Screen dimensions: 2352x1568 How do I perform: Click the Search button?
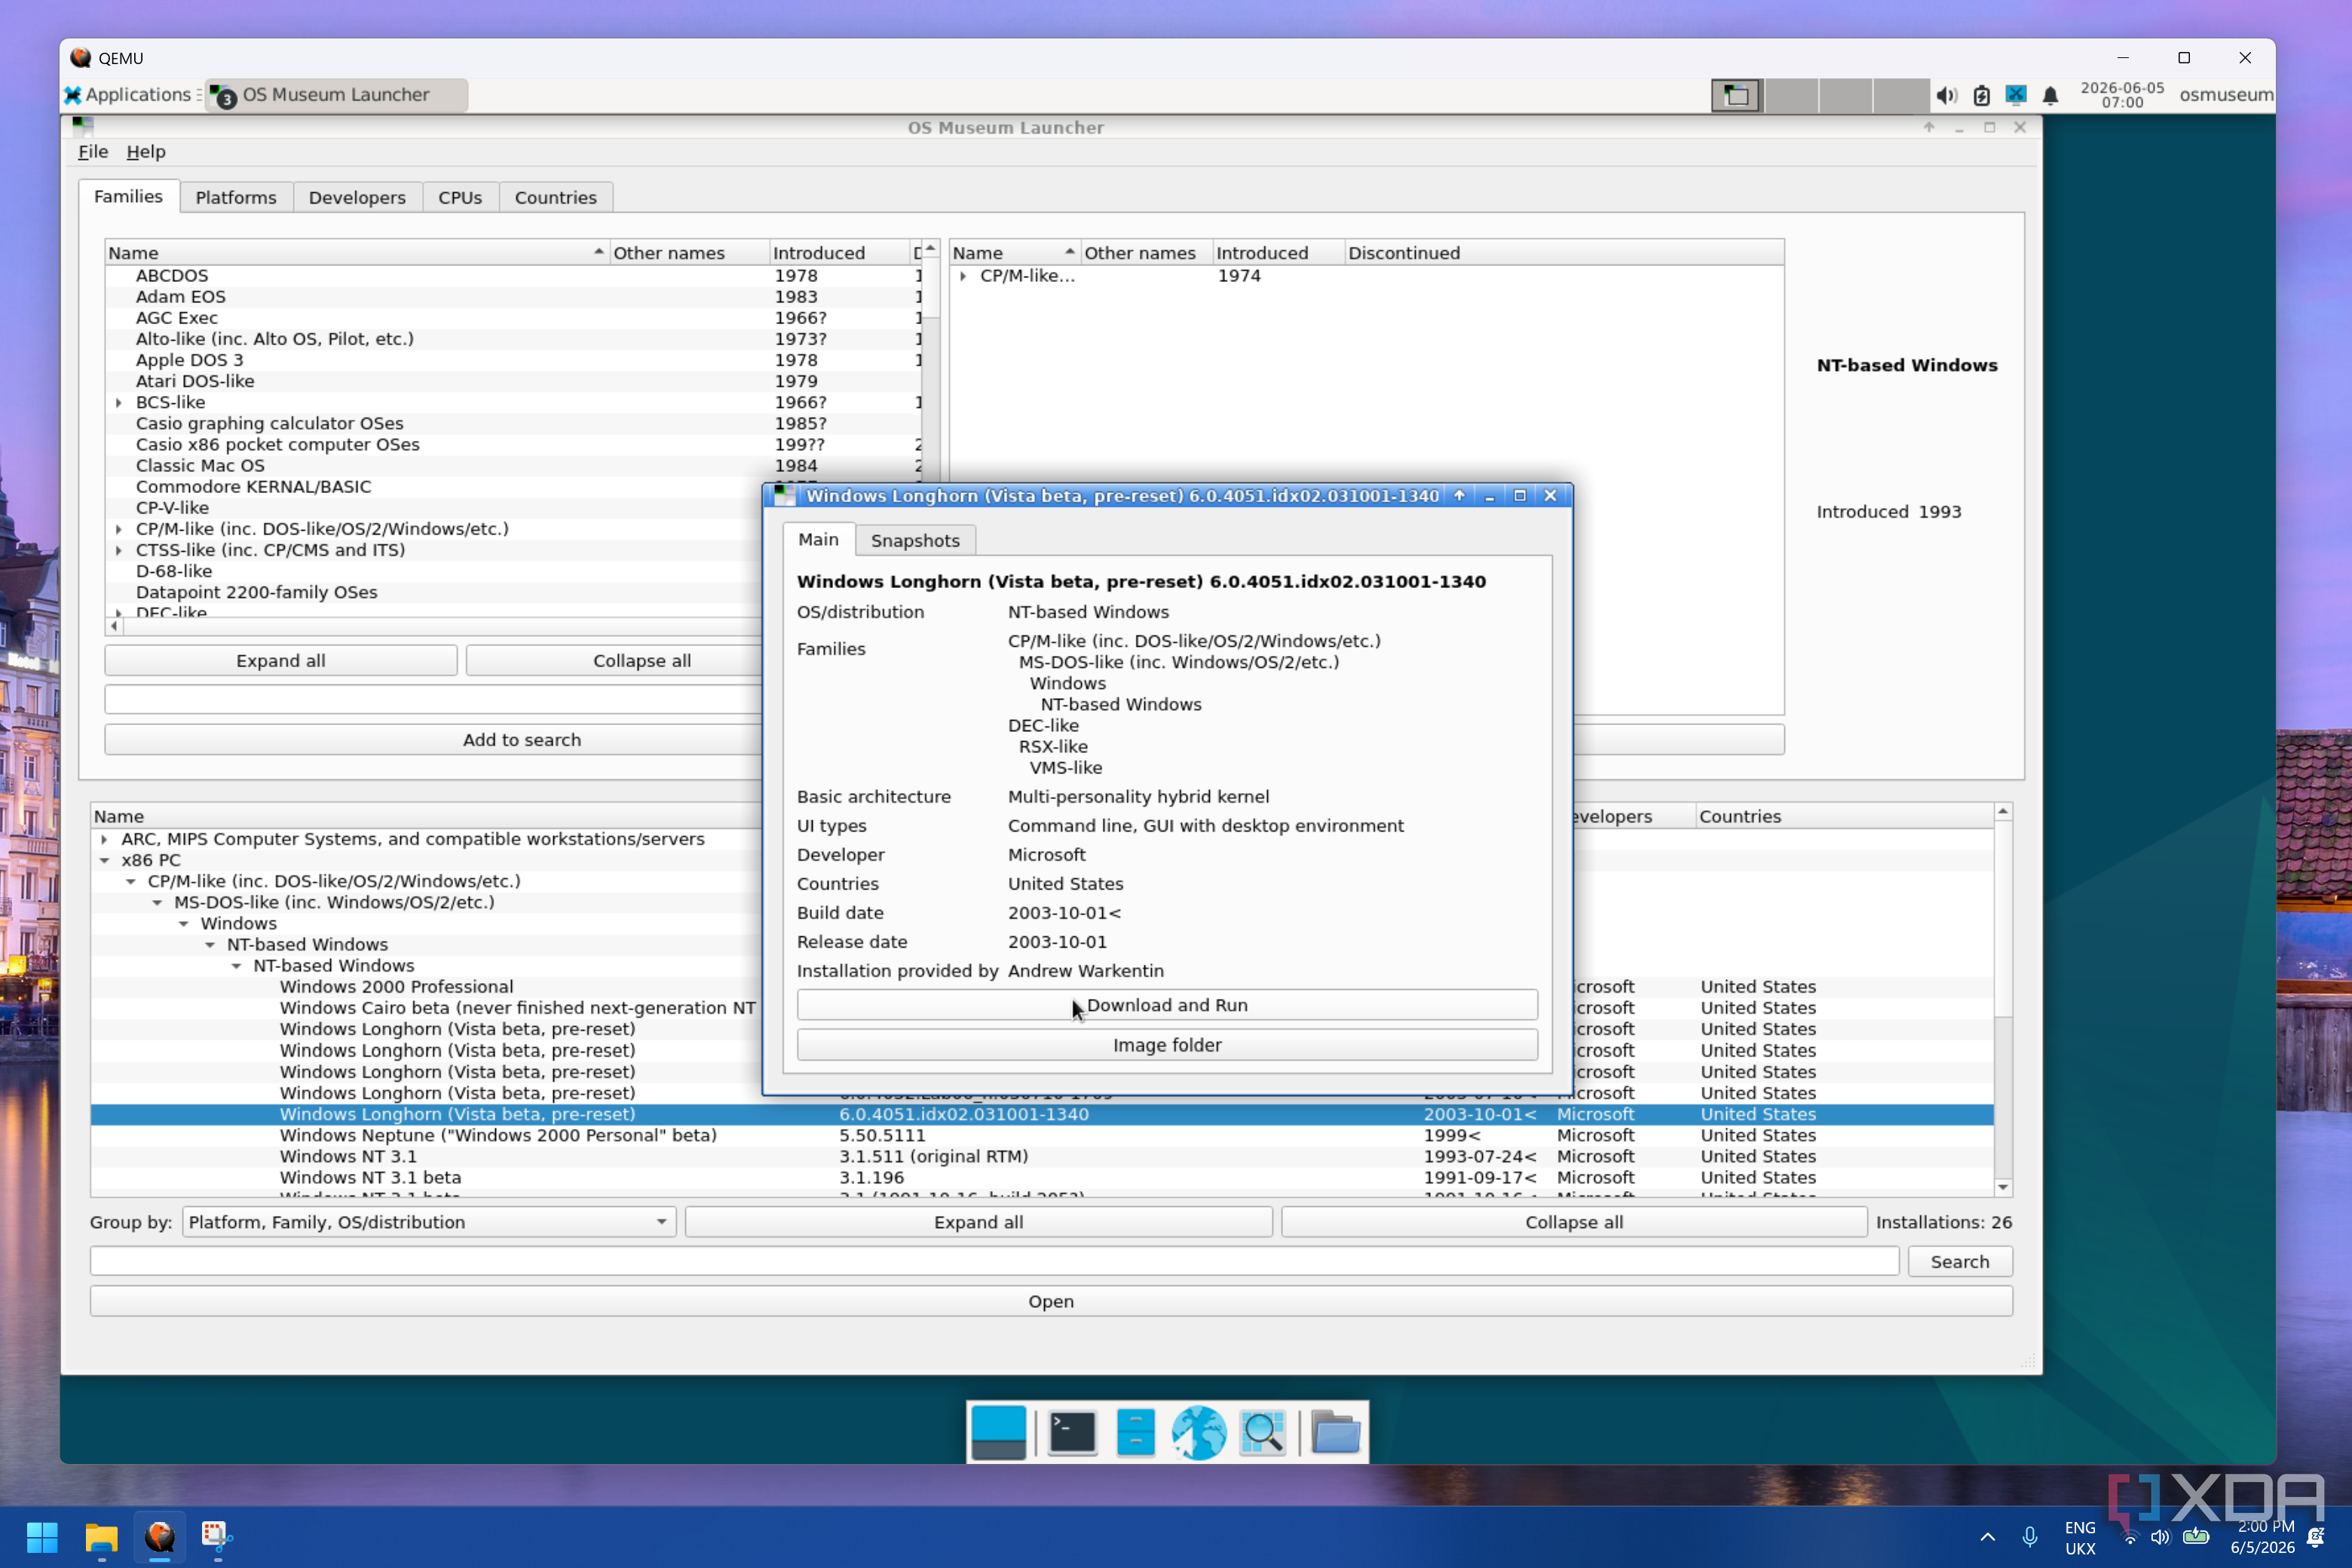(x=1959, y=1262)
